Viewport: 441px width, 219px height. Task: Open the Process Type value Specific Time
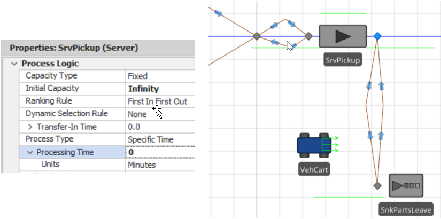pyautogui.click(x=160, y=139)
